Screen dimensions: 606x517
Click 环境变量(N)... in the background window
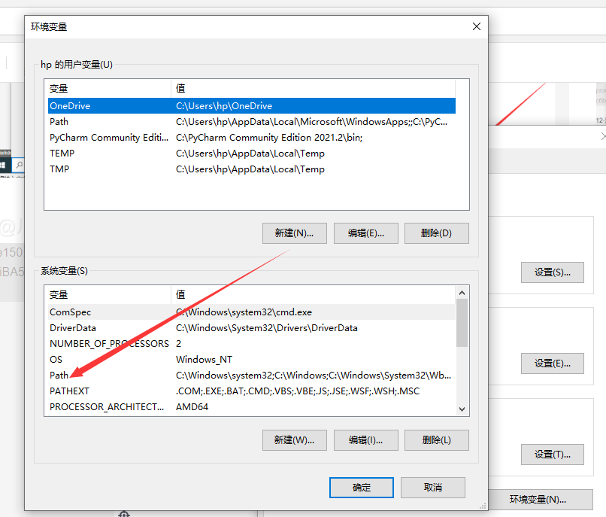point(541,500)
